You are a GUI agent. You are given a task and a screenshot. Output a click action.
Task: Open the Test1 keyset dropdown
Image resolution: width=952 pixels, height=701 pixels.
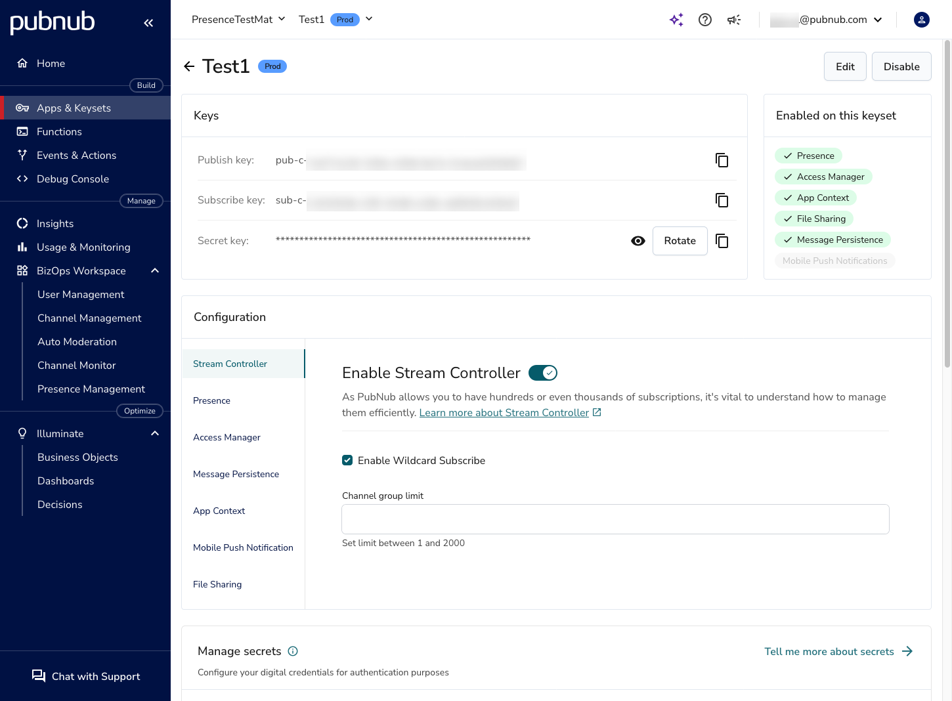coord(335,20)
